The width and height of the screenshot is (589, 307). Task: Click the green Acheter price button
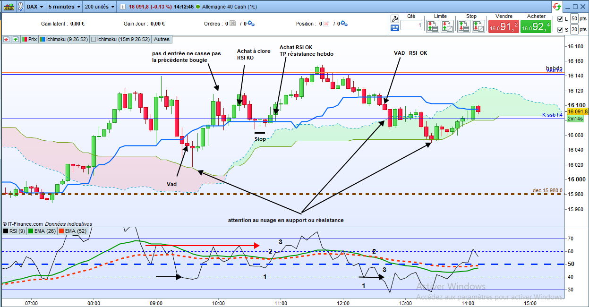536,27
